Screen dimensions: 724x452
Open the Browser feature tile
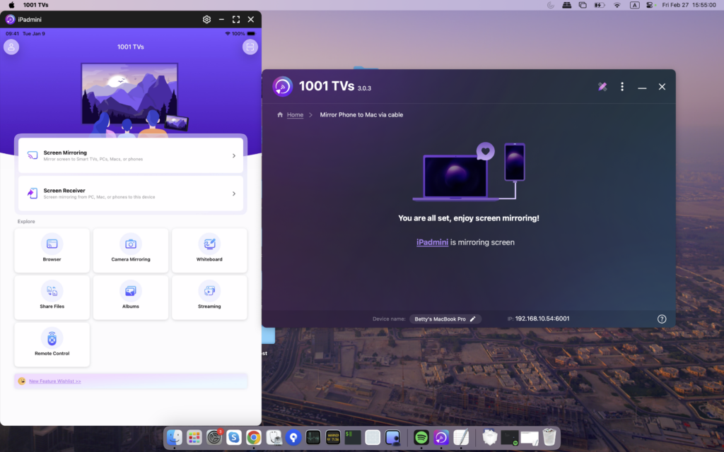(x=52, y=250)
